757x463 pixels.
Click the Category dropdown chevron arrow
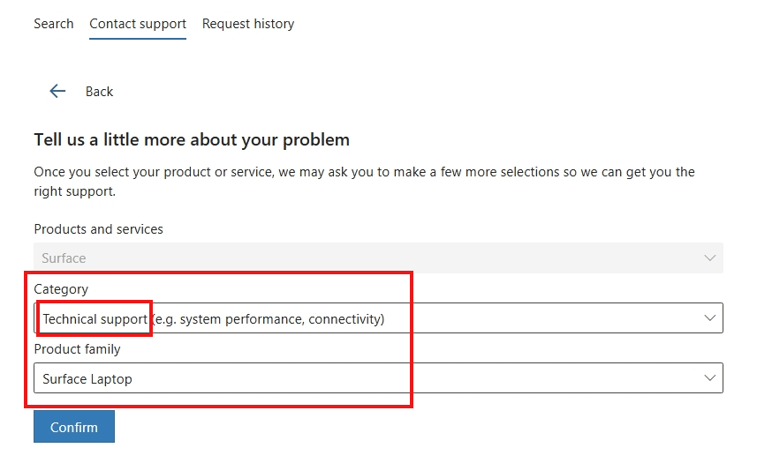710,318
